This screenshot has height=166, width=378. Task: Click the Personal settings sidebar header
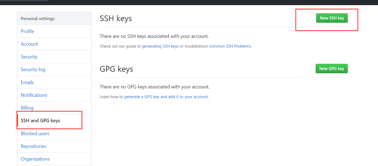pos(38,19)
